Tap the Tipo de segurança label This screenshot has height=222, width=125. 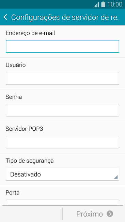[x=30, y=161]
